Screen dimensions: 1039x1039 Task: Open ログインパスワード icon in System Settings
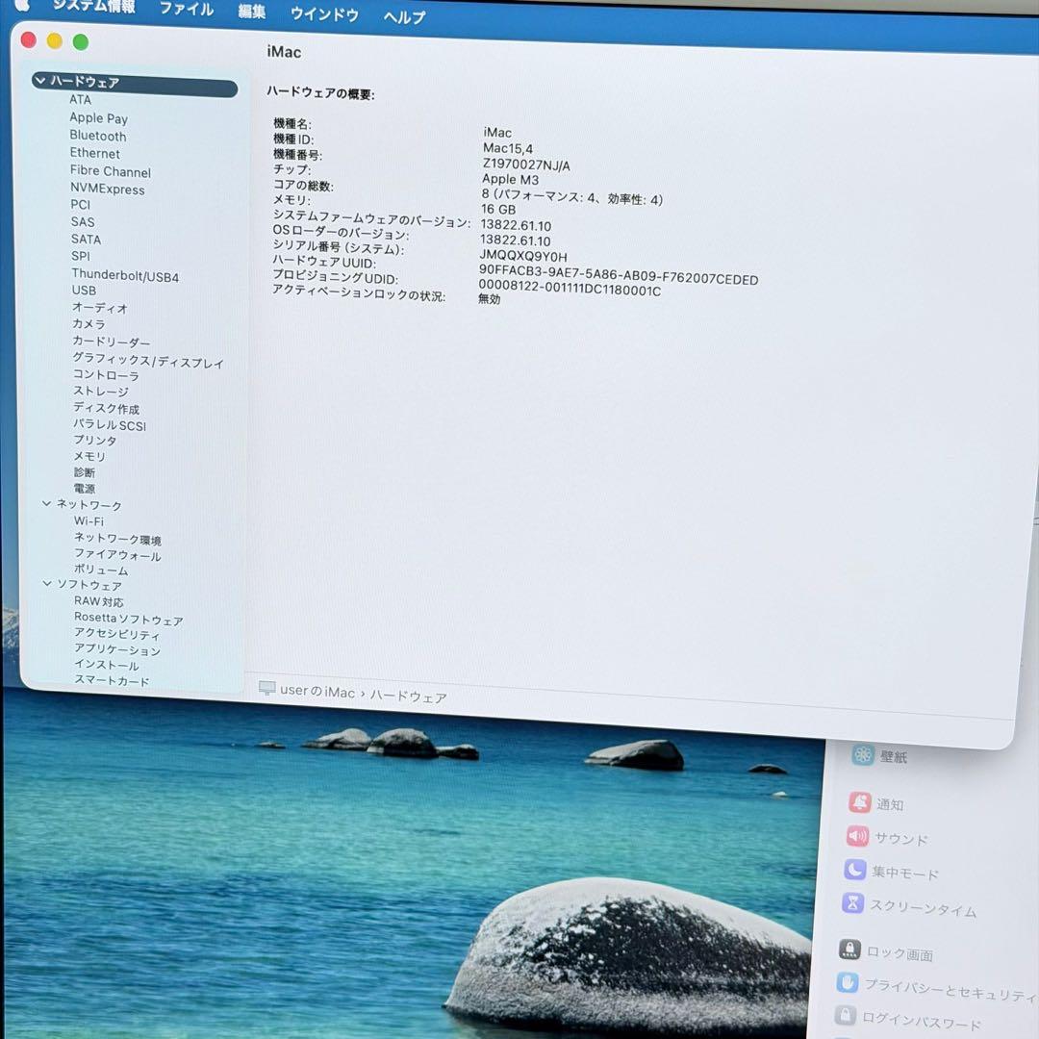(x=845, y=1015)
